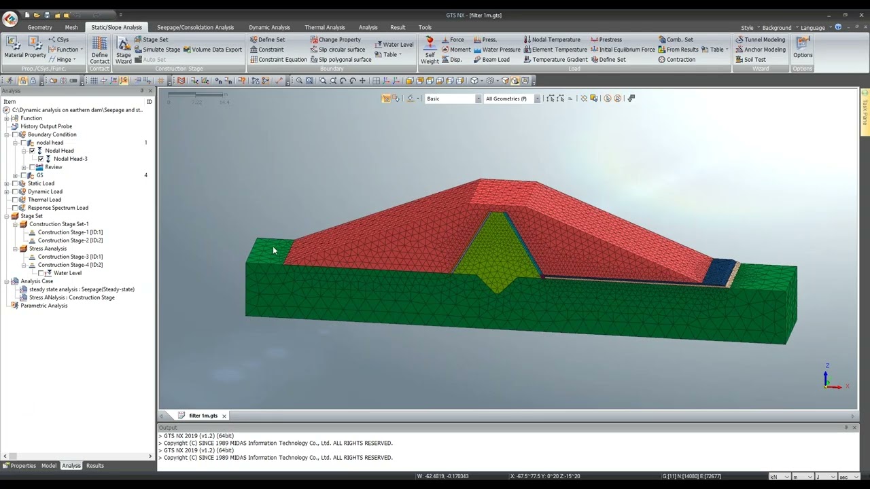Collapse Construction Stage Set-1 node
This screenshot has height=489, width=870.
point(15,224)
